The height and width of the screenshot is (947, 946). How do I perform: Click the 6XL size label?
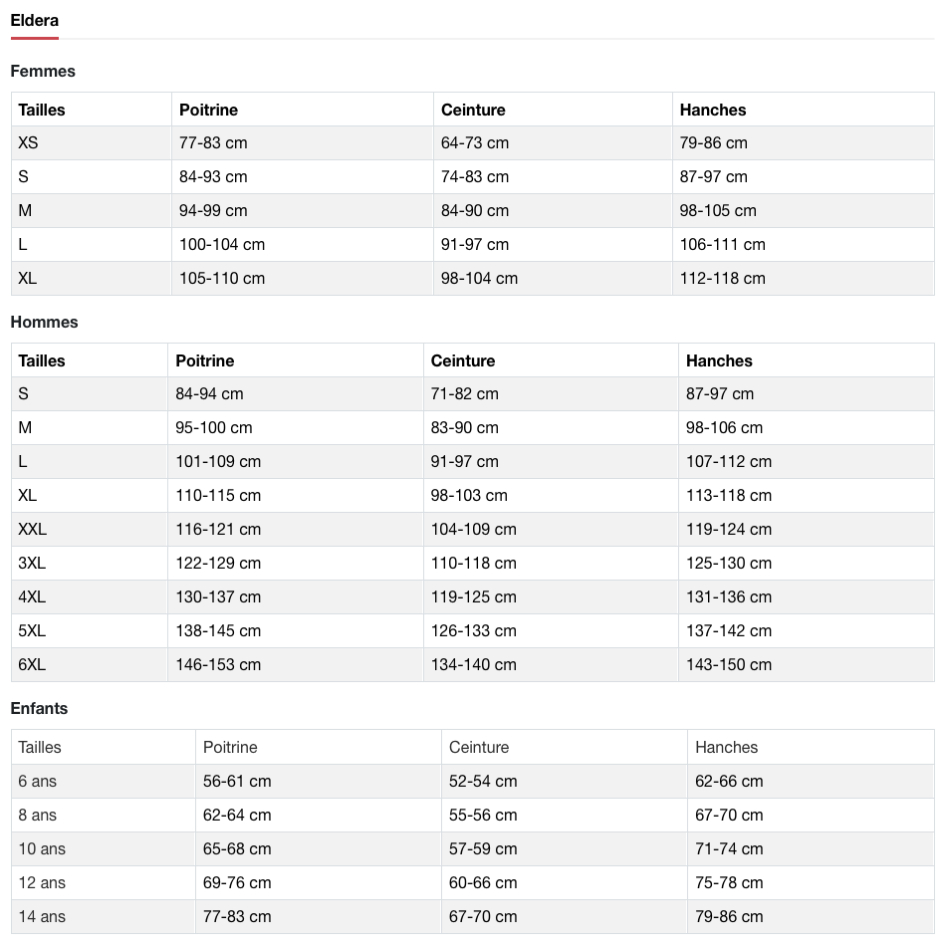[x=32, y=665]
